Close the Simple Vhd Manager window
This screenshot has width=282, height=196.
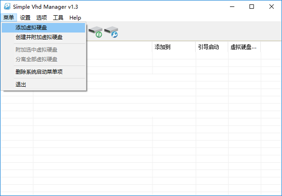[271, 7]
